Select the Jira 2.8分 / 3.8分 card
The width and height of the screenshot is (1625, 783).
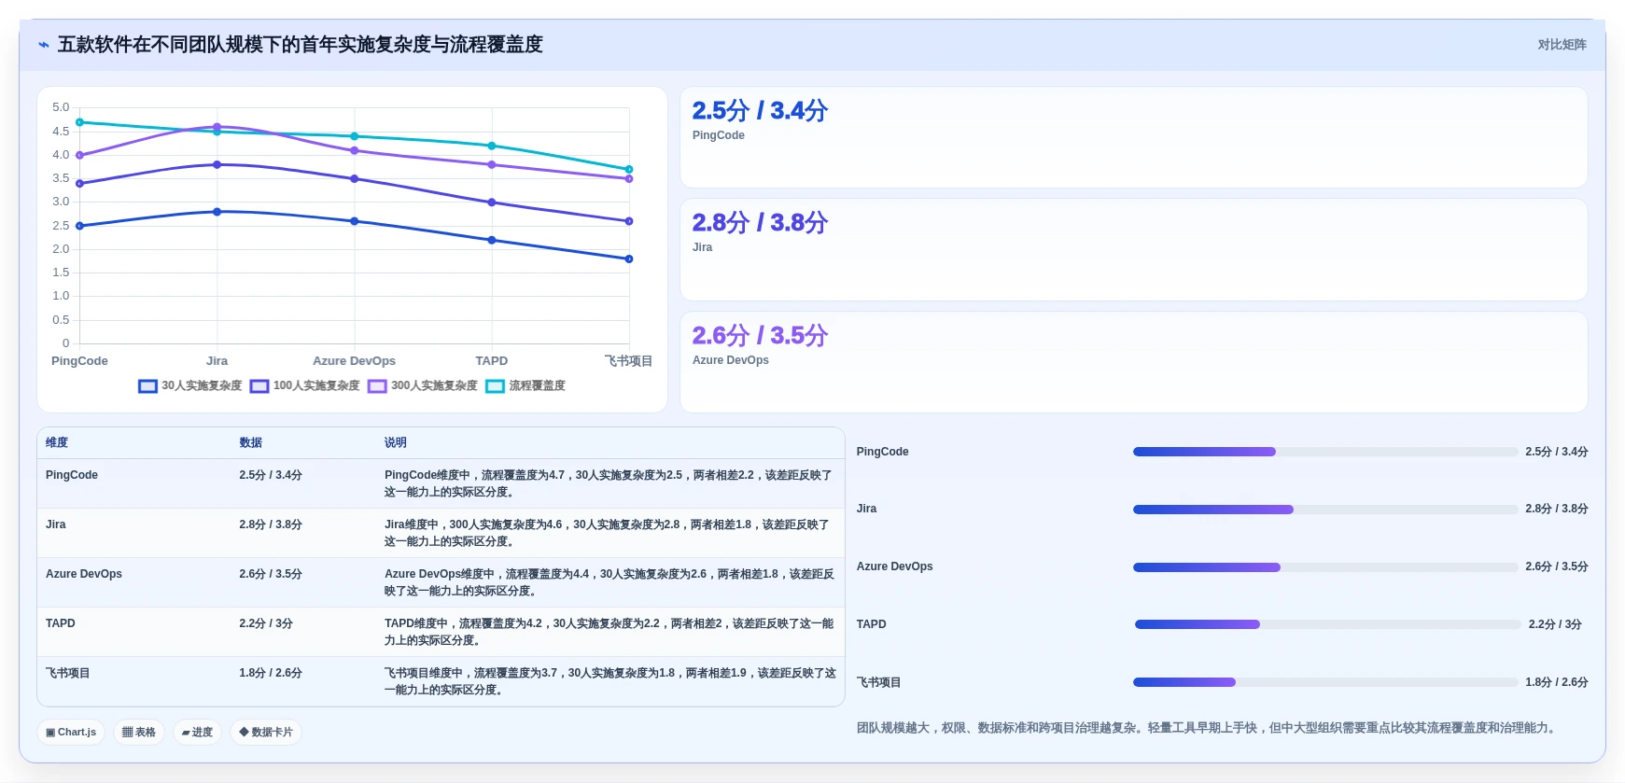pyautogui.click(x=1133, y=250)
